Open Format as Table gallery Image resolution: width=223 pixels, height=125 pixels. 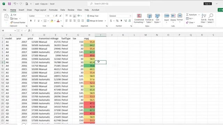pos(149,18)
